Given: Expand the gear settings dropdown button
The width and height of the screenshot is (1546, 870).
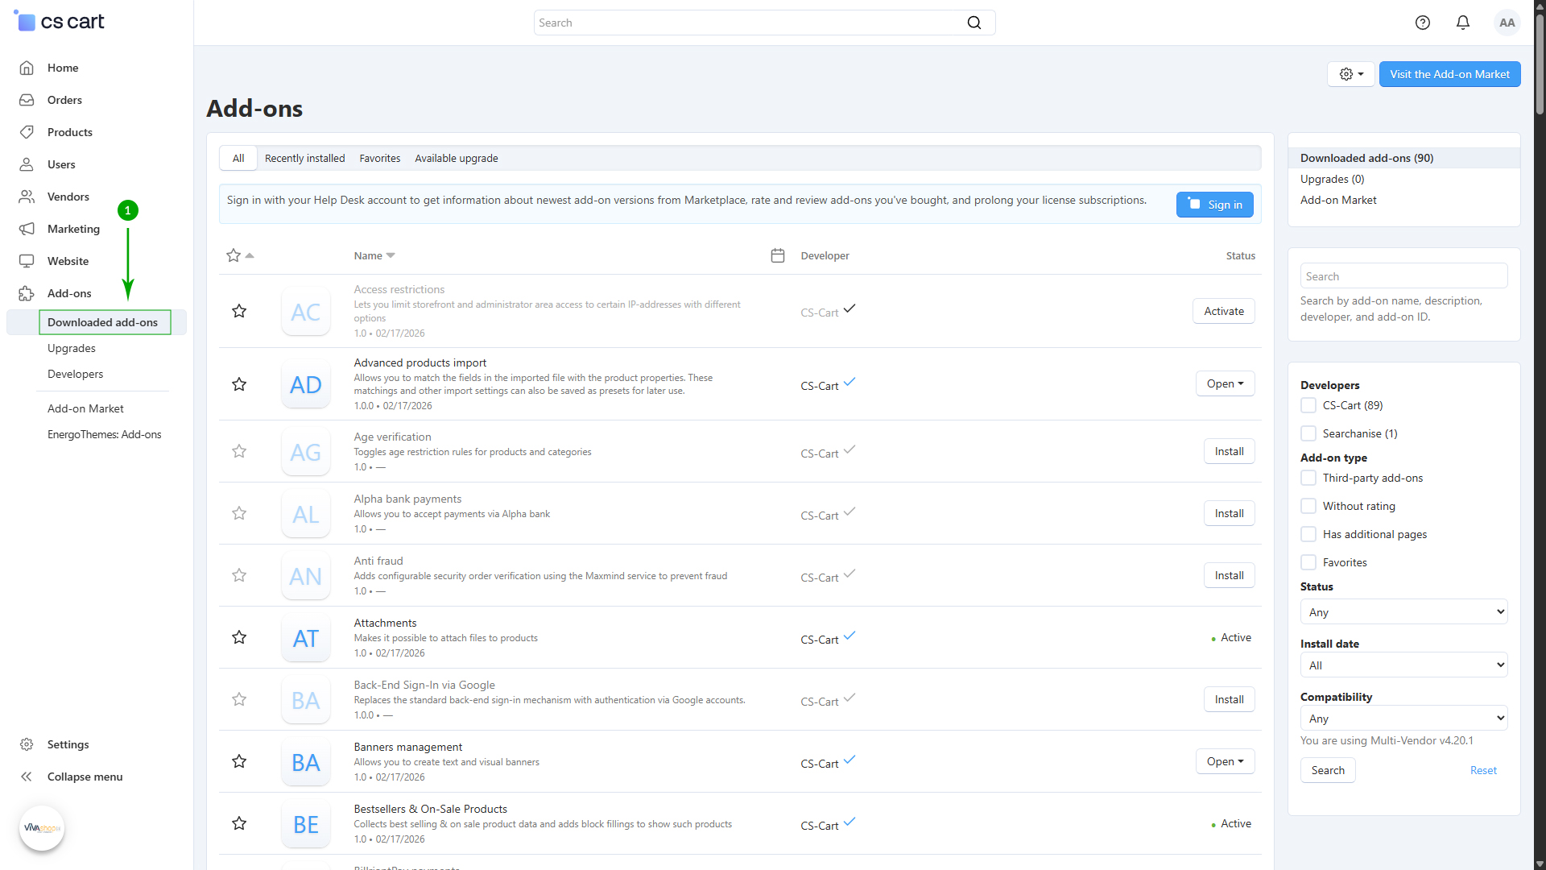Looking at the screenshot, I should click(1350, 74).
